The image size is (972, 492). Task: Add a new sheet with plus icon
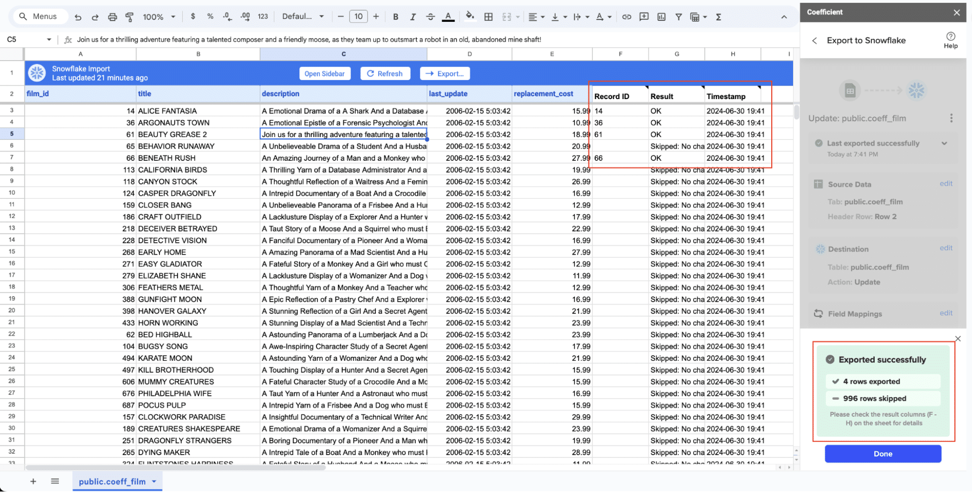pos(33,481)
